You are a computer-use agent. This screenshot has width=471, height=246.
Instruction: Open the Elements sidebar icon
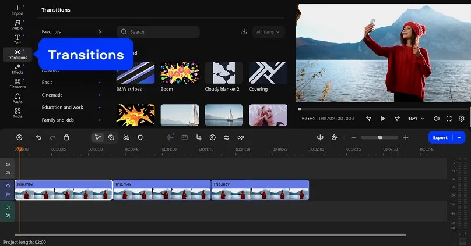(17, 84)
